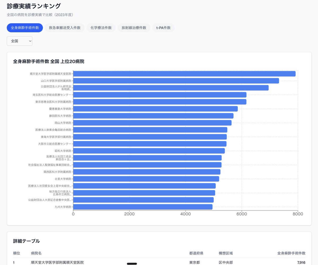
Task: Click the bar for 岡山大学病院
Action: click(x=152, y=123)
